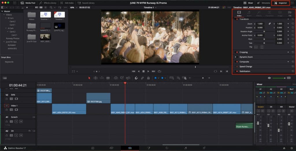
Task: Collapse the June79 Clips folder
Action: 4,42
